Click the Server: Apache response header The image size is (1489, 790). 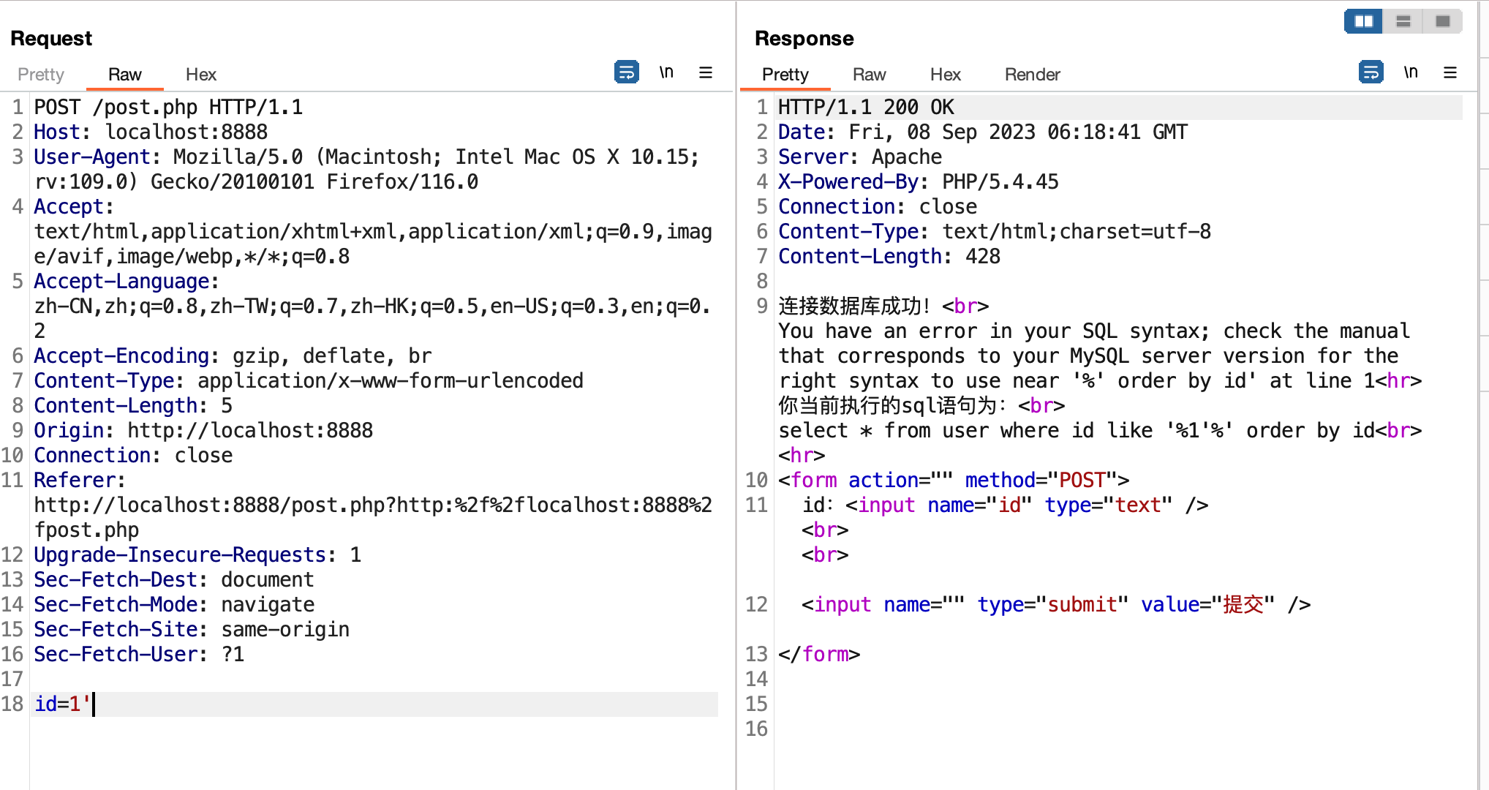pos(860,157)
